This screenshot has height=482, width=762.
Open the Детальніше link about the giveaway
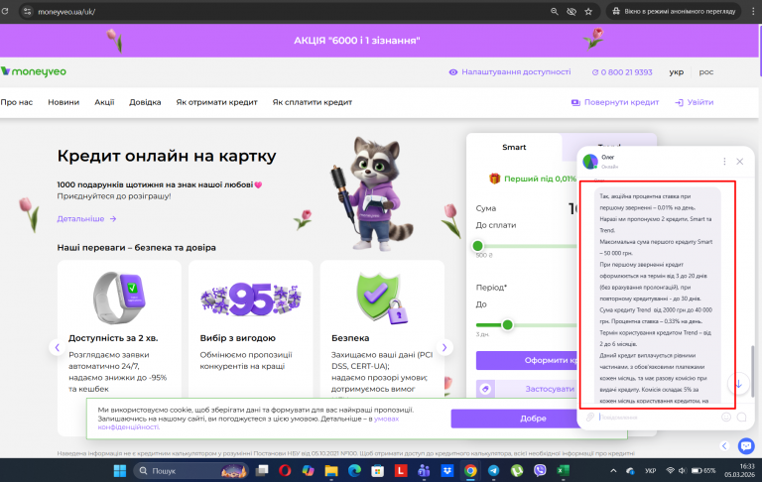pos(86,218)
